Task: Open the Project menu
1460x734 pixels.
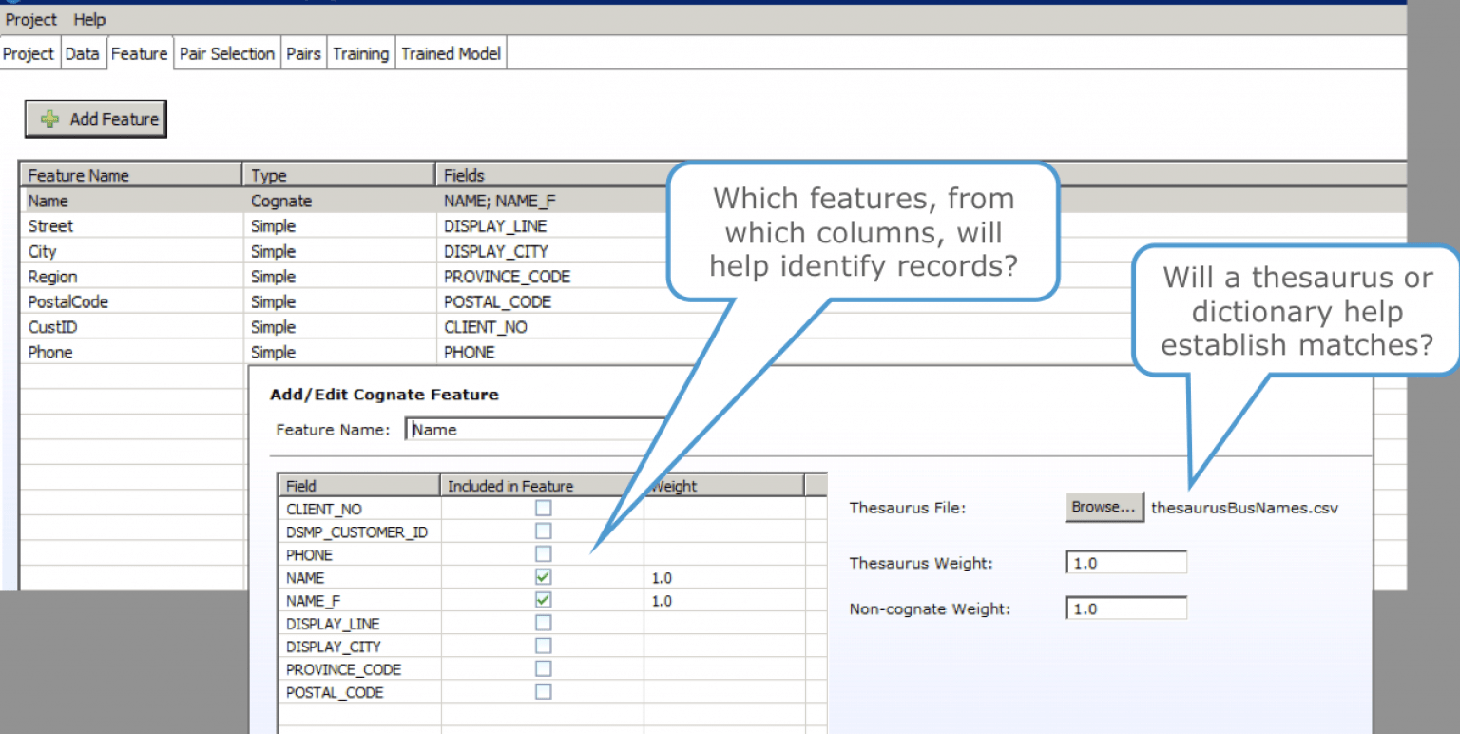Action: pos(29,19)
